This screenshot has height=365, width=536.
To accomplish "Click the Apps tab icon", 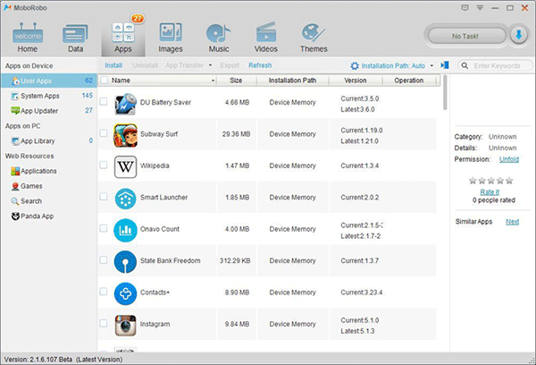I will [123, 33].
